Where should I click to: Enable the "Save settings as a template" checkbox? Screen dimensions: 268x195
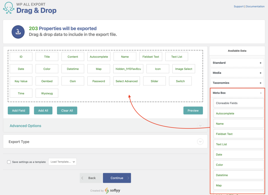coord(9,162)
